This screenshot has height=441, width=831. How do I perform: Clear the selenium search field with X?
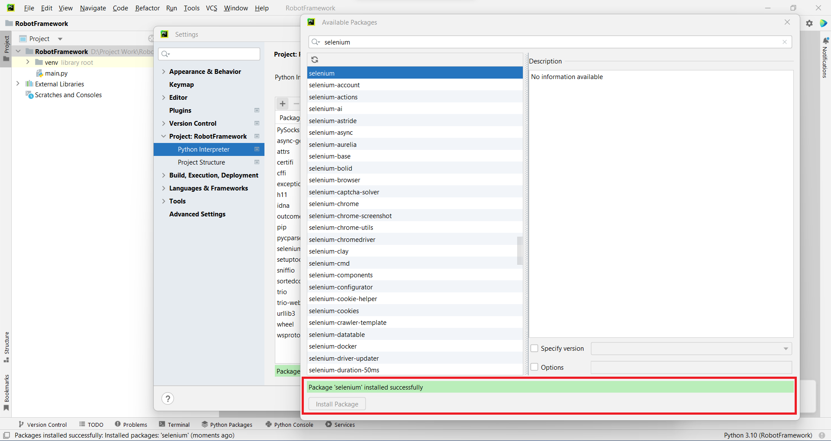785,42
